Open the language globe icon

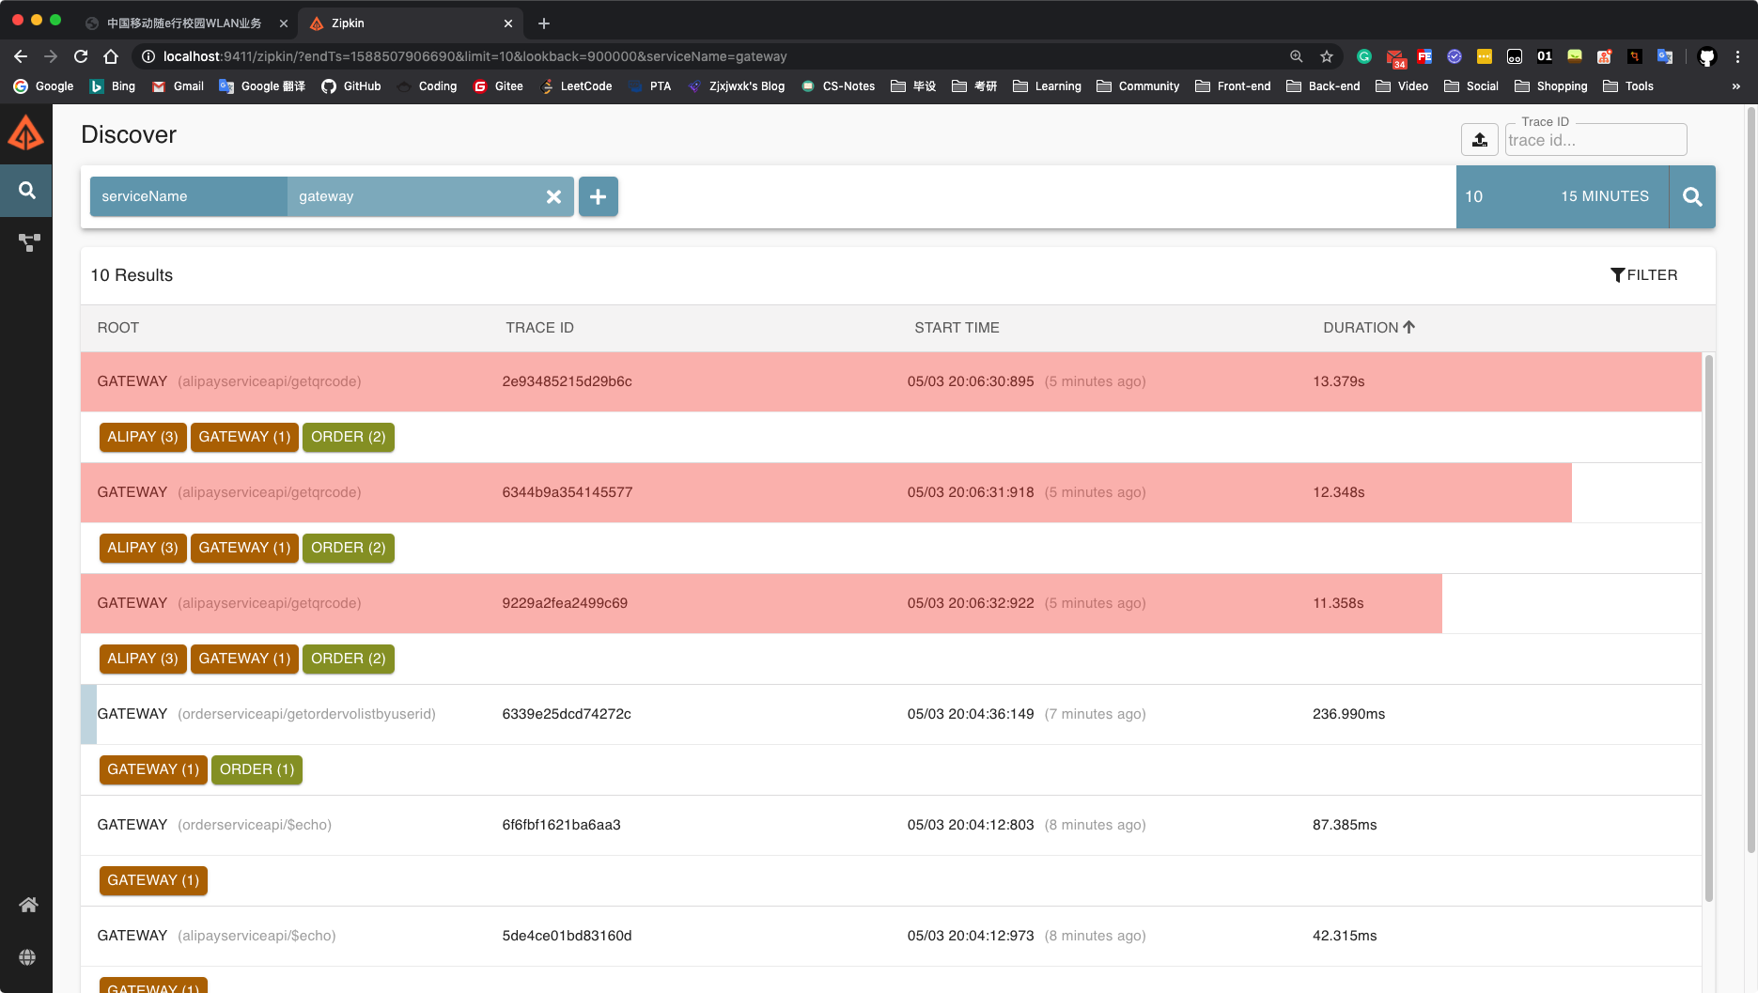(x=27, y=957)
